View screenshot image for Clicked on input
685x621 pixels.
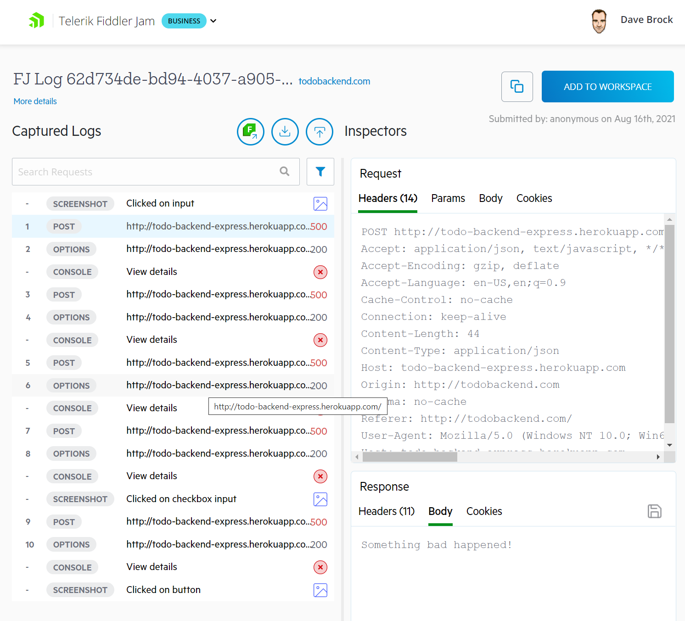pos(320,204)
